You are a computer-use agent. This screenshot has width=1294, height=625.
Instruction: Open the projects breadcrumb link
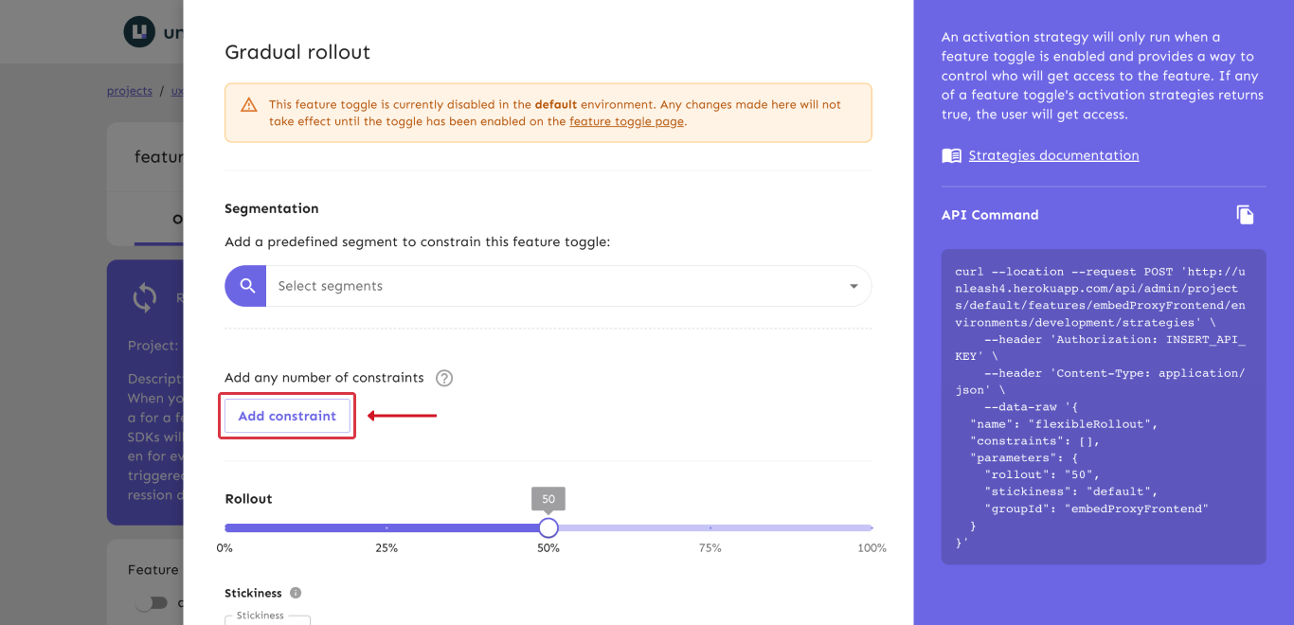(x=130, y=91)
